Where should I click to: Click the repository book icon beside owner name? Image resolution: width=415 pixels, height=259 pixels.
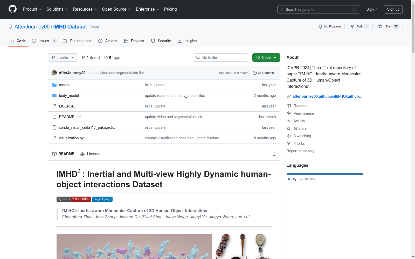(x=10, y=27)
